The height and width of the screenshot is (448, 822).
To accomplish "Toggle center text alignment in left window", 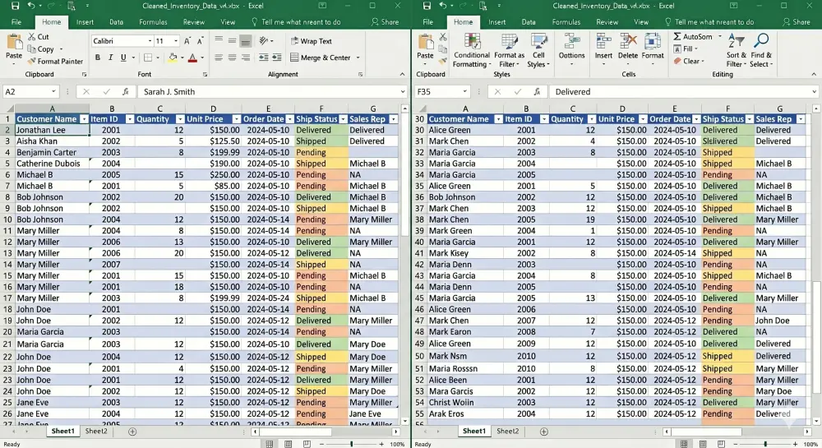I will pyautogui.click(x=233, y=58).
